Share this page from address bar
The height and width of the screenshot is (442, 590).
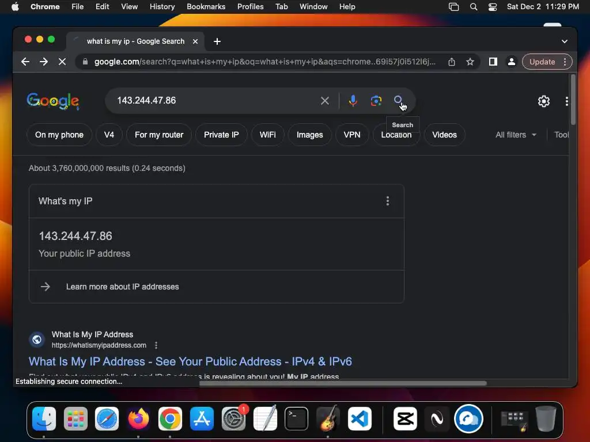[x=452, y=62]
